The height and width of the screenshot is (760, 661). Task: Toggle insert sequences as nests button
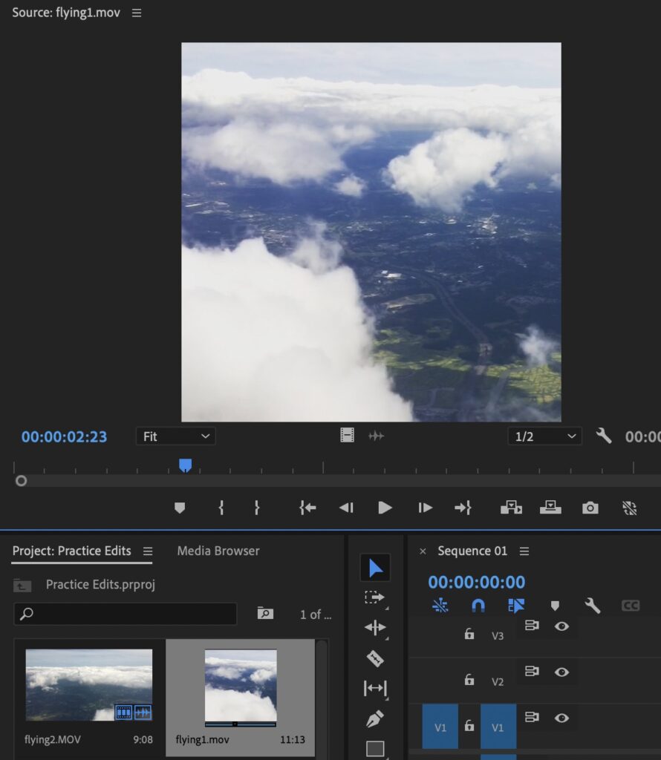(440, 606)
